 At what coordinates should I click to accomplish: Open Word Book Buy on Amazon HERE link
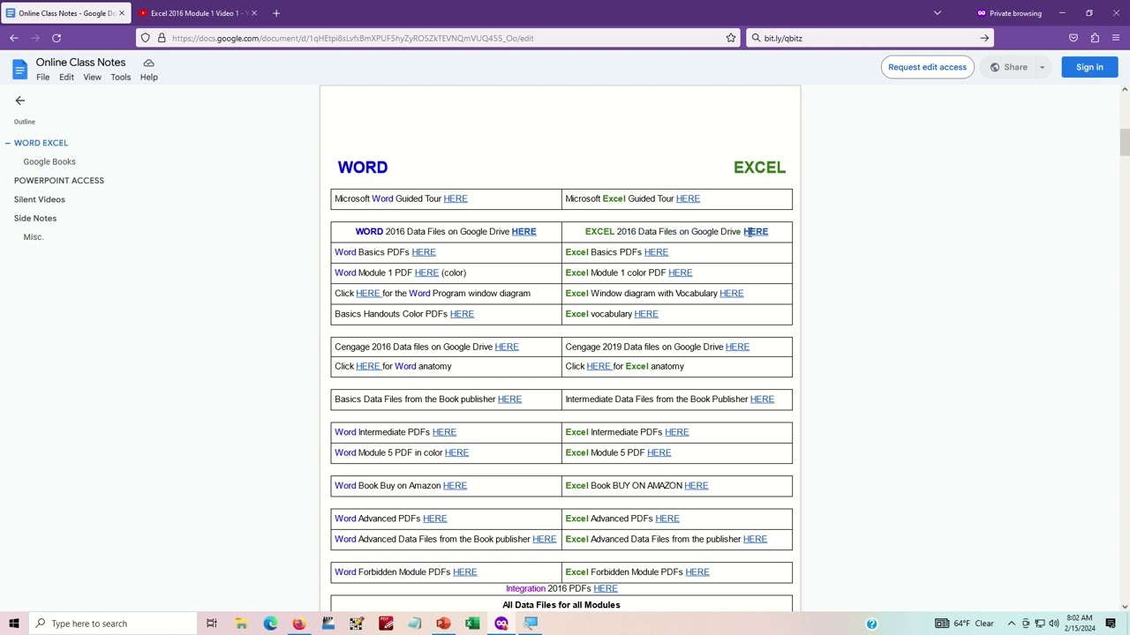(x=455, y=486)
